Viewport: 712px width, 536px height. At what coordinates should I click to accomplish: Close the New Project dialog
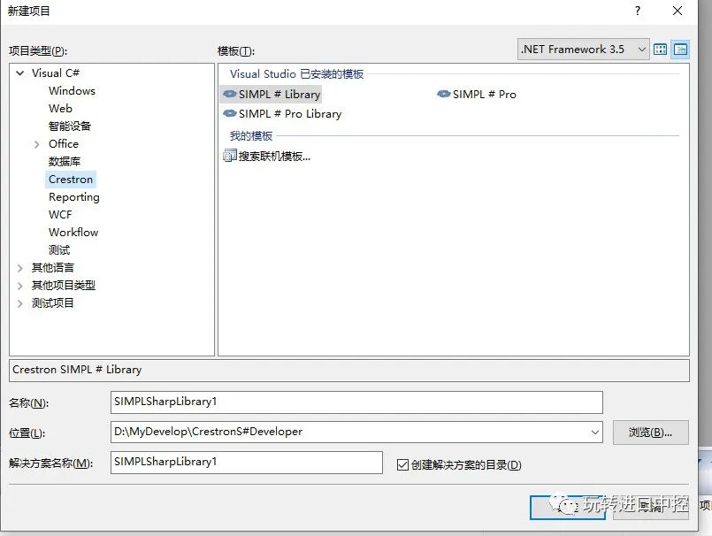(x=677, y=11)
